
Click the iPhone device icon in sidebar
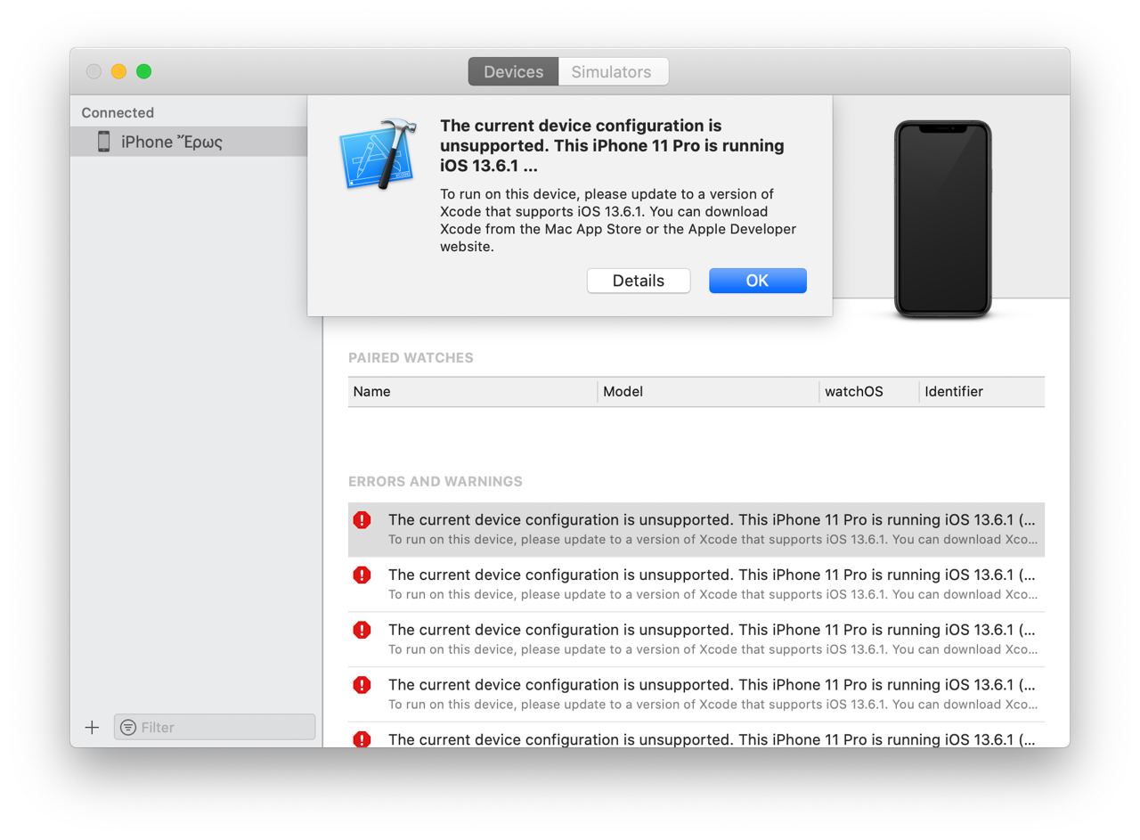[103, 142]
